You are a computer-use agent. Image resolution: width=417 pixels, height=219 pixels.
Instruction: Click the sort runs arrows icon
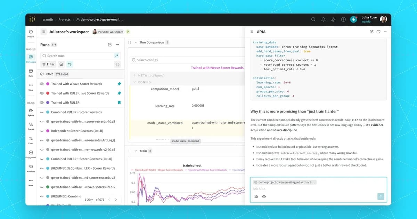coord(69,64)
